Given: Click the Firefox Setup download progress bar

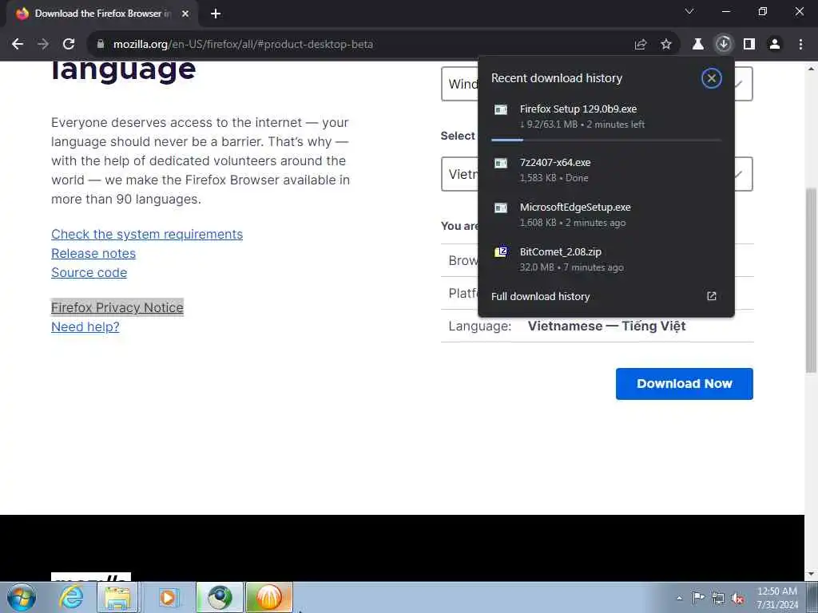Looking at the screenshot, I should click(x=606, y=140).
